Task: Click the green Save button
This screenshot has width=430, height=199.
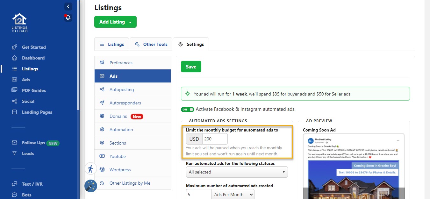Action: 191,67
